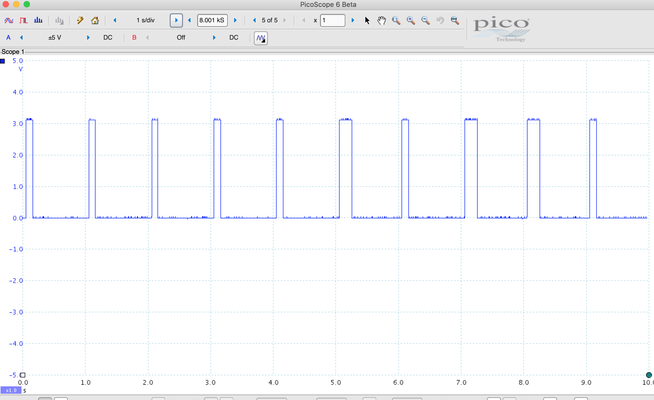Go to previous waveform buffer

pos(255,20)
